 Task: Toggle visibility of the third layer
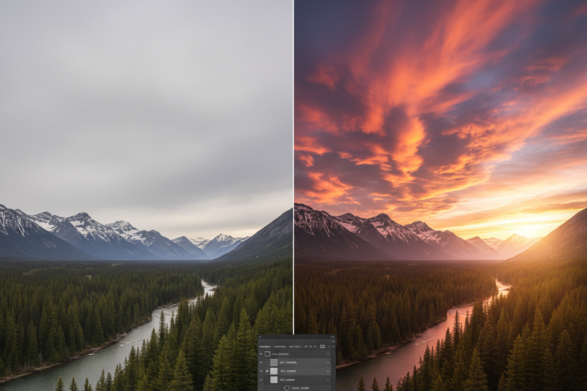click(261, 371)
